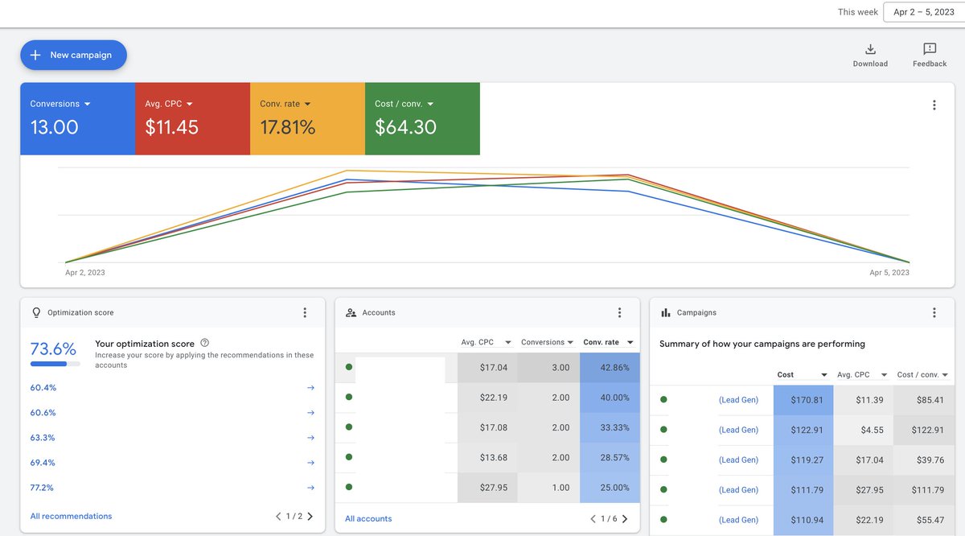
Task: Open Campaigns Cost / conv. column dropdown
Action: click(x=945, y=375)
